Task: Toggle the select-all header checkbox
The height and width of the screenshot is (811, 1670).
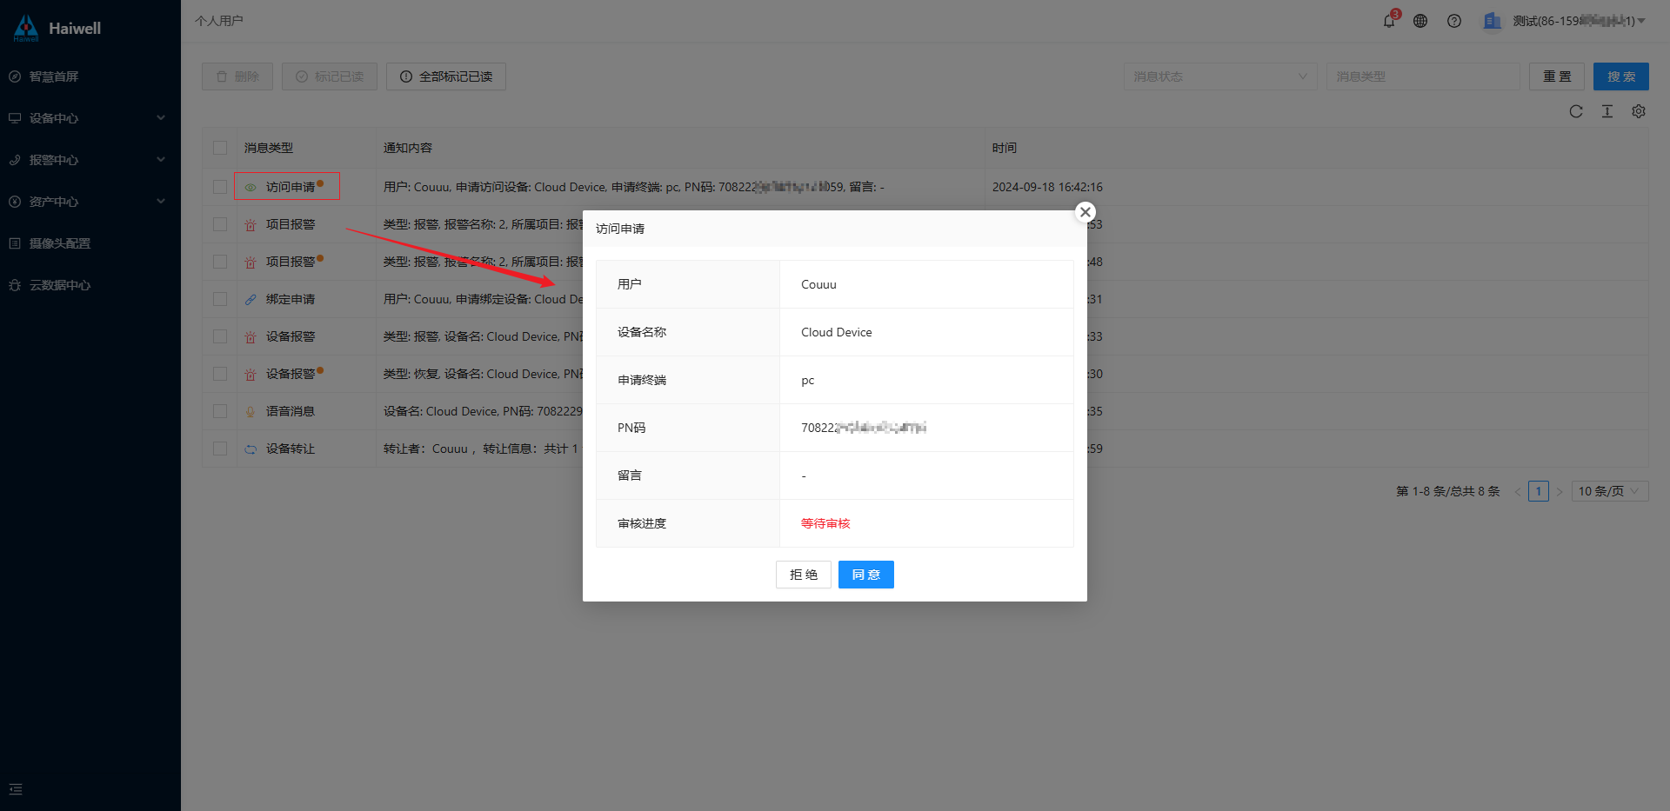Action: [x=220, y=148]
